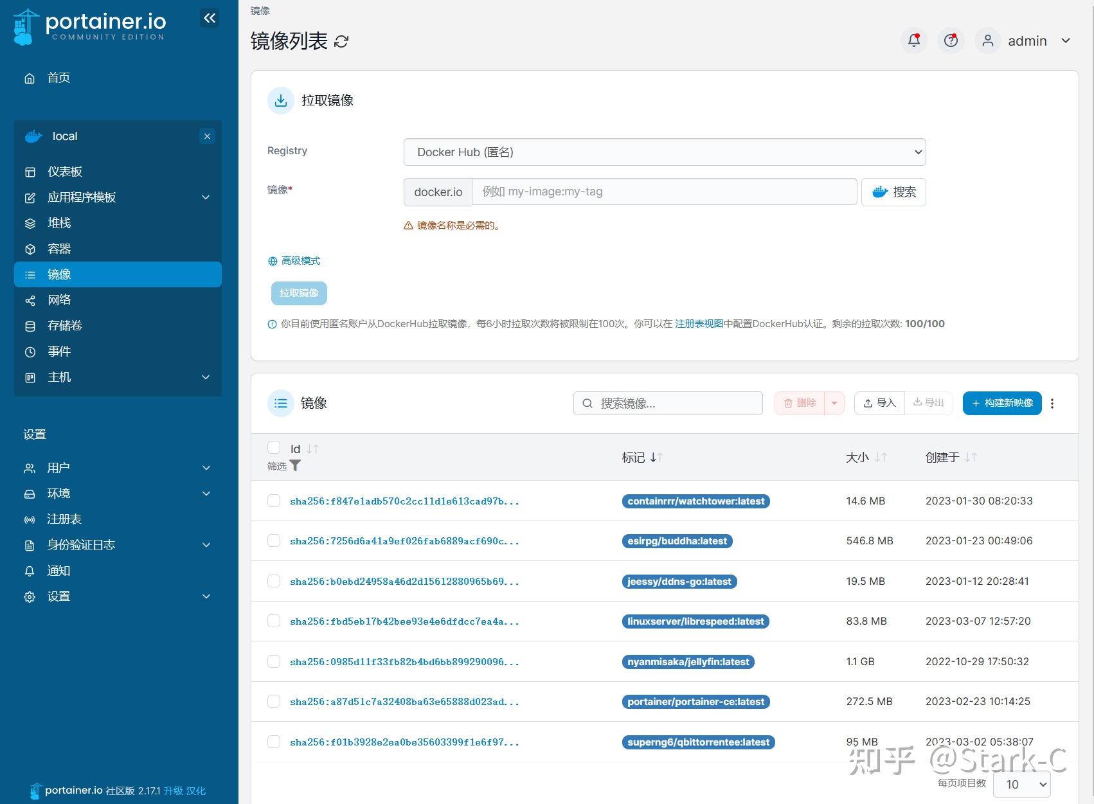Screen dimensions: 1094x804
Task: Check the containrrr/watchtower image row checkbox
Action: (273, 501)
